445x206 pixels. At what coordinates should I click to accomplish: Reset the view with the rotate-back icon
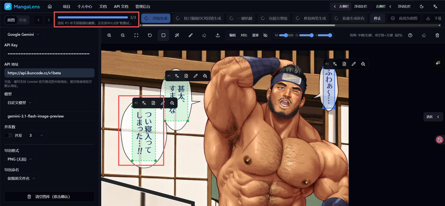coord(150,35)
